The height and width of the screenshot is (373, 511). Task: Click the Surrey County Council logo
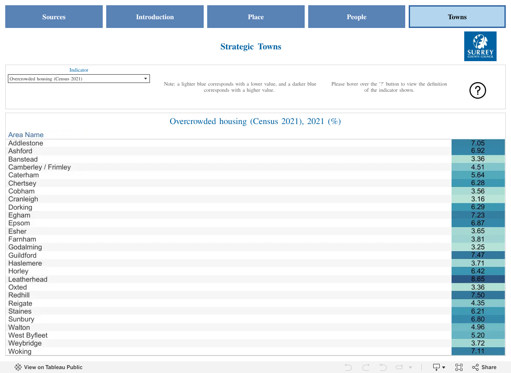(480, 46)
